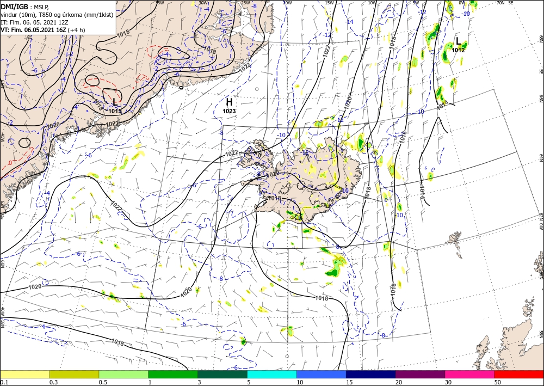
Task: Select the light green 0.5–1 legend swatch
Action: 123,374
